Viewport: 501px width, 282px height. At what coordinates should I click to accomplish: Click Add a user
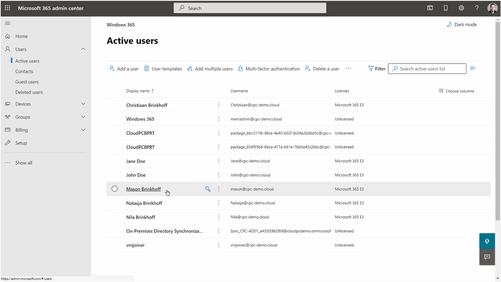pyautogui.click(x=124, y=69)
